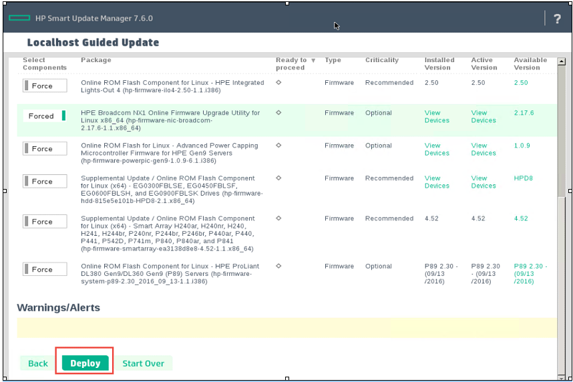This screenshot has height=382, width=573.
Task: Click the Warnings/Alerts heading
Action: (59, 307)
